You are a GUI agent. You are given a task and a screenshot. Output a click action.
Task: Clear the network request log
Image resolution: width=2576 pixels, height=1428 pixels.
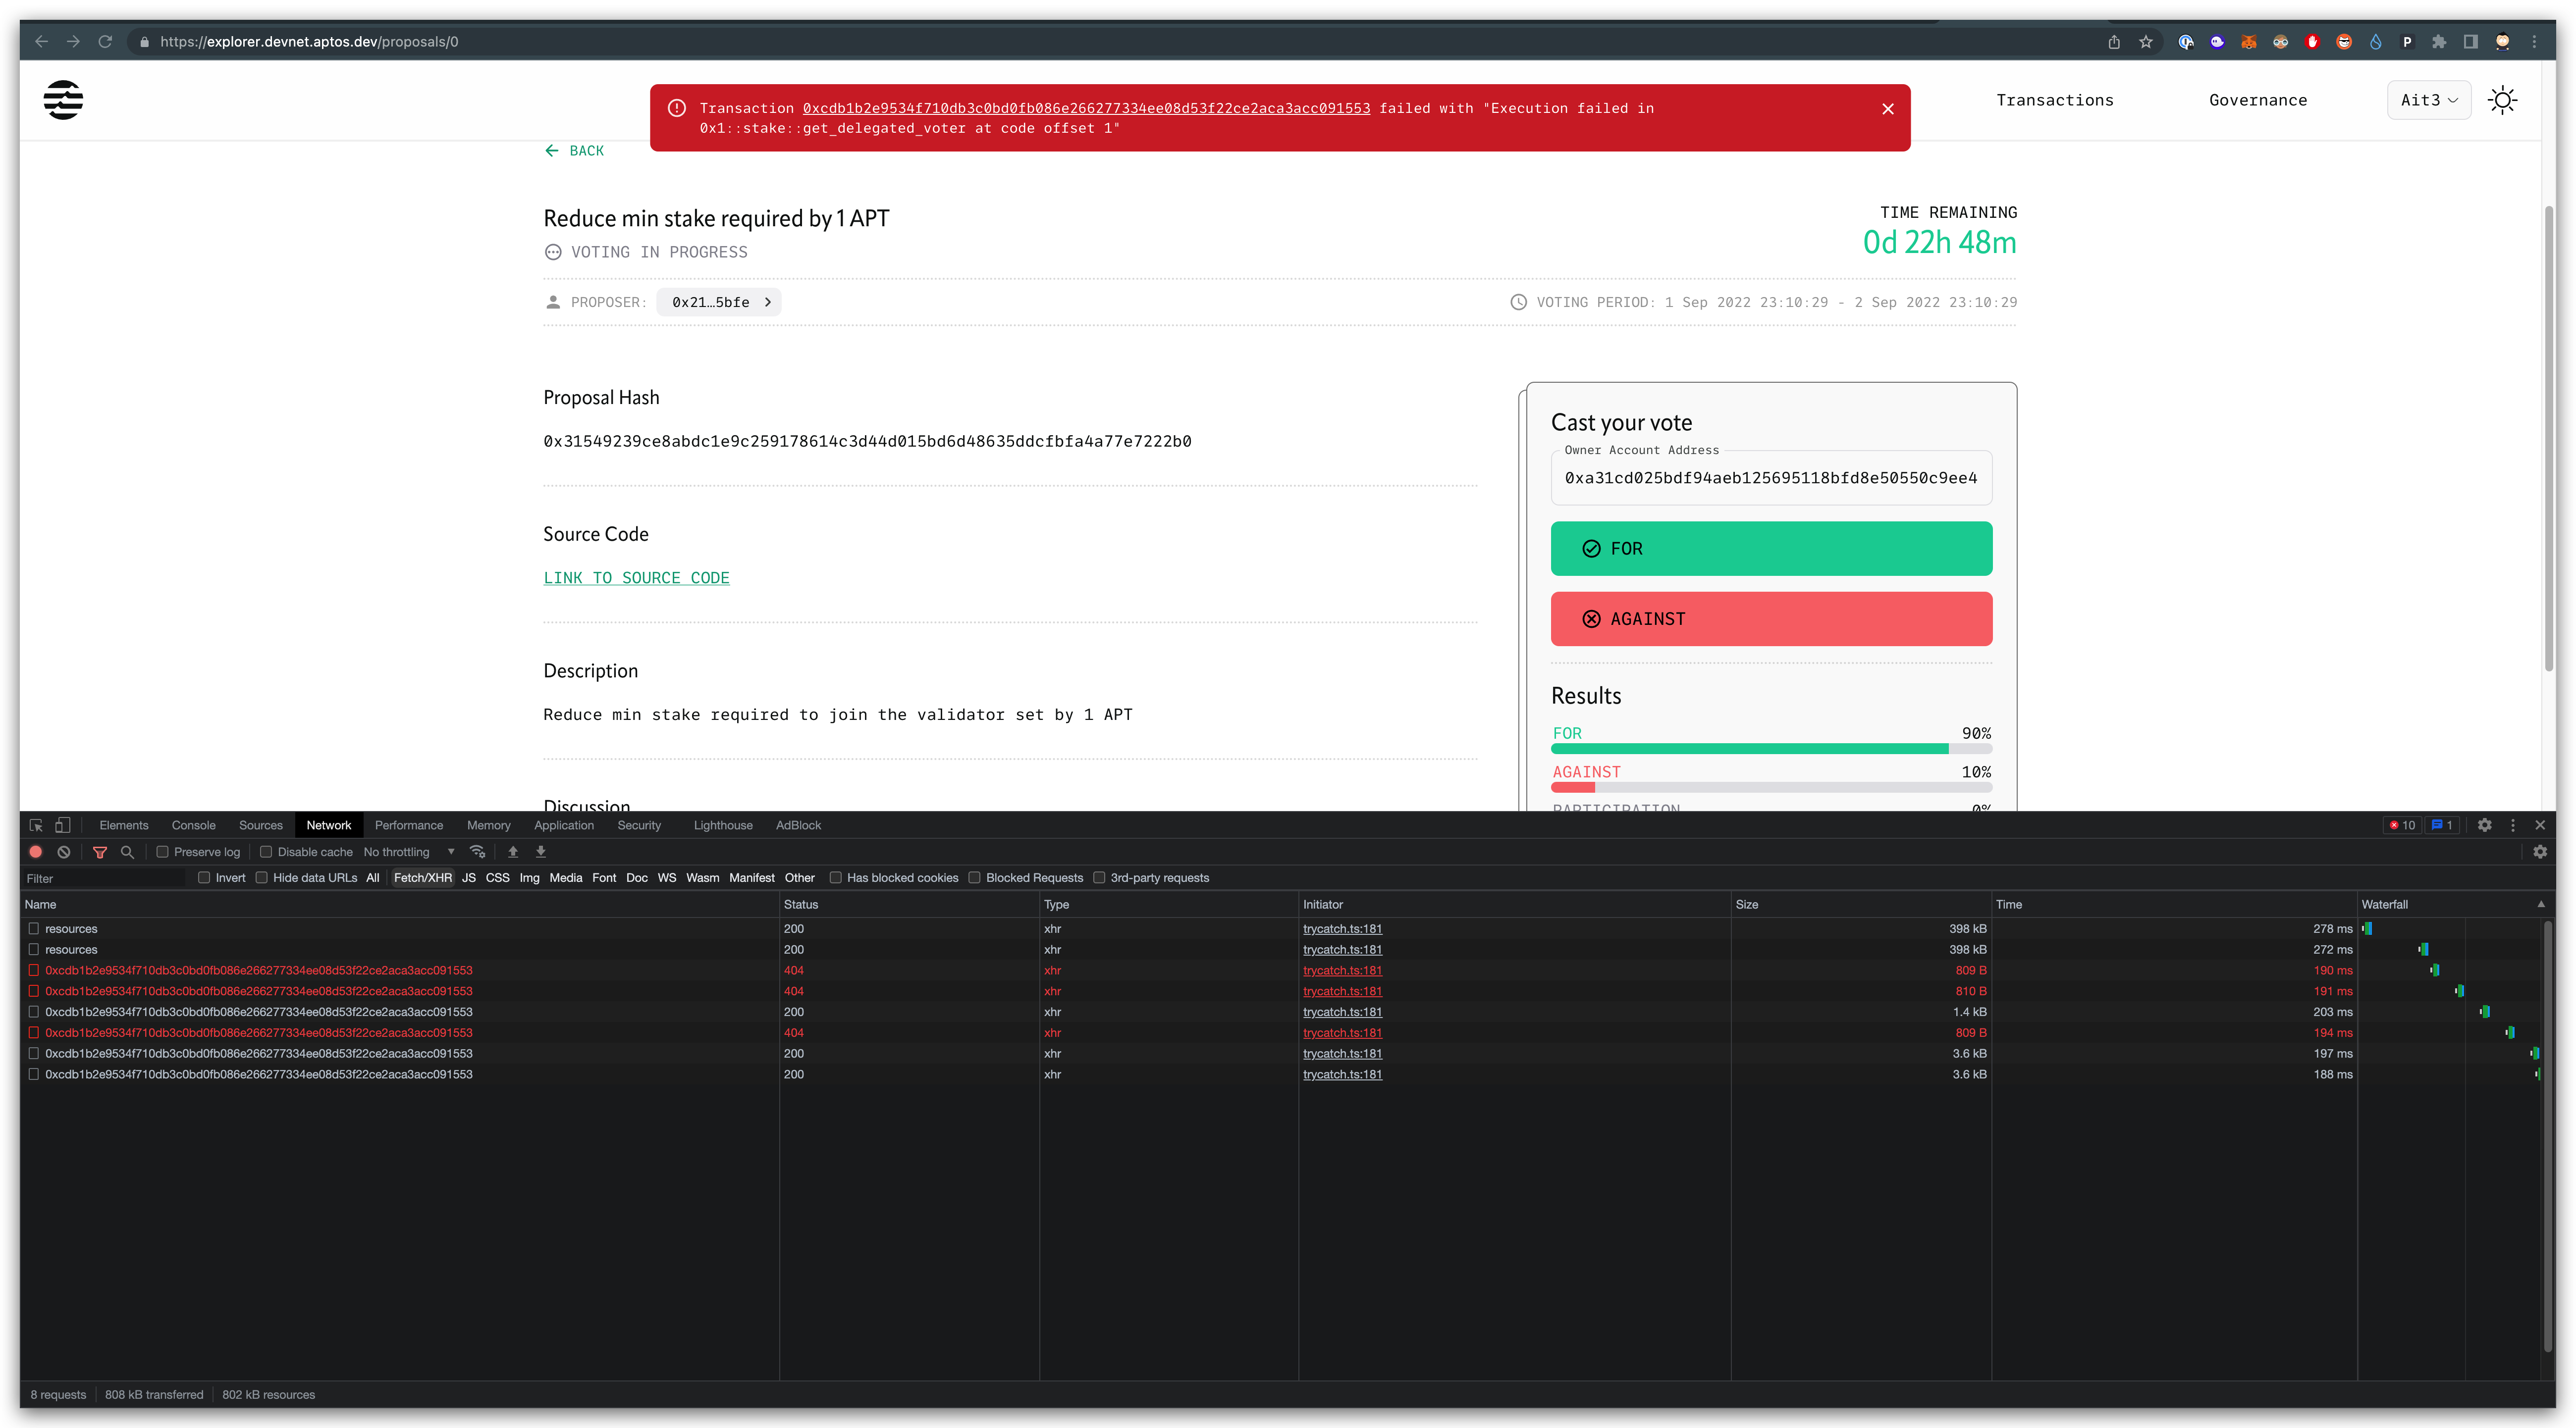64,852
